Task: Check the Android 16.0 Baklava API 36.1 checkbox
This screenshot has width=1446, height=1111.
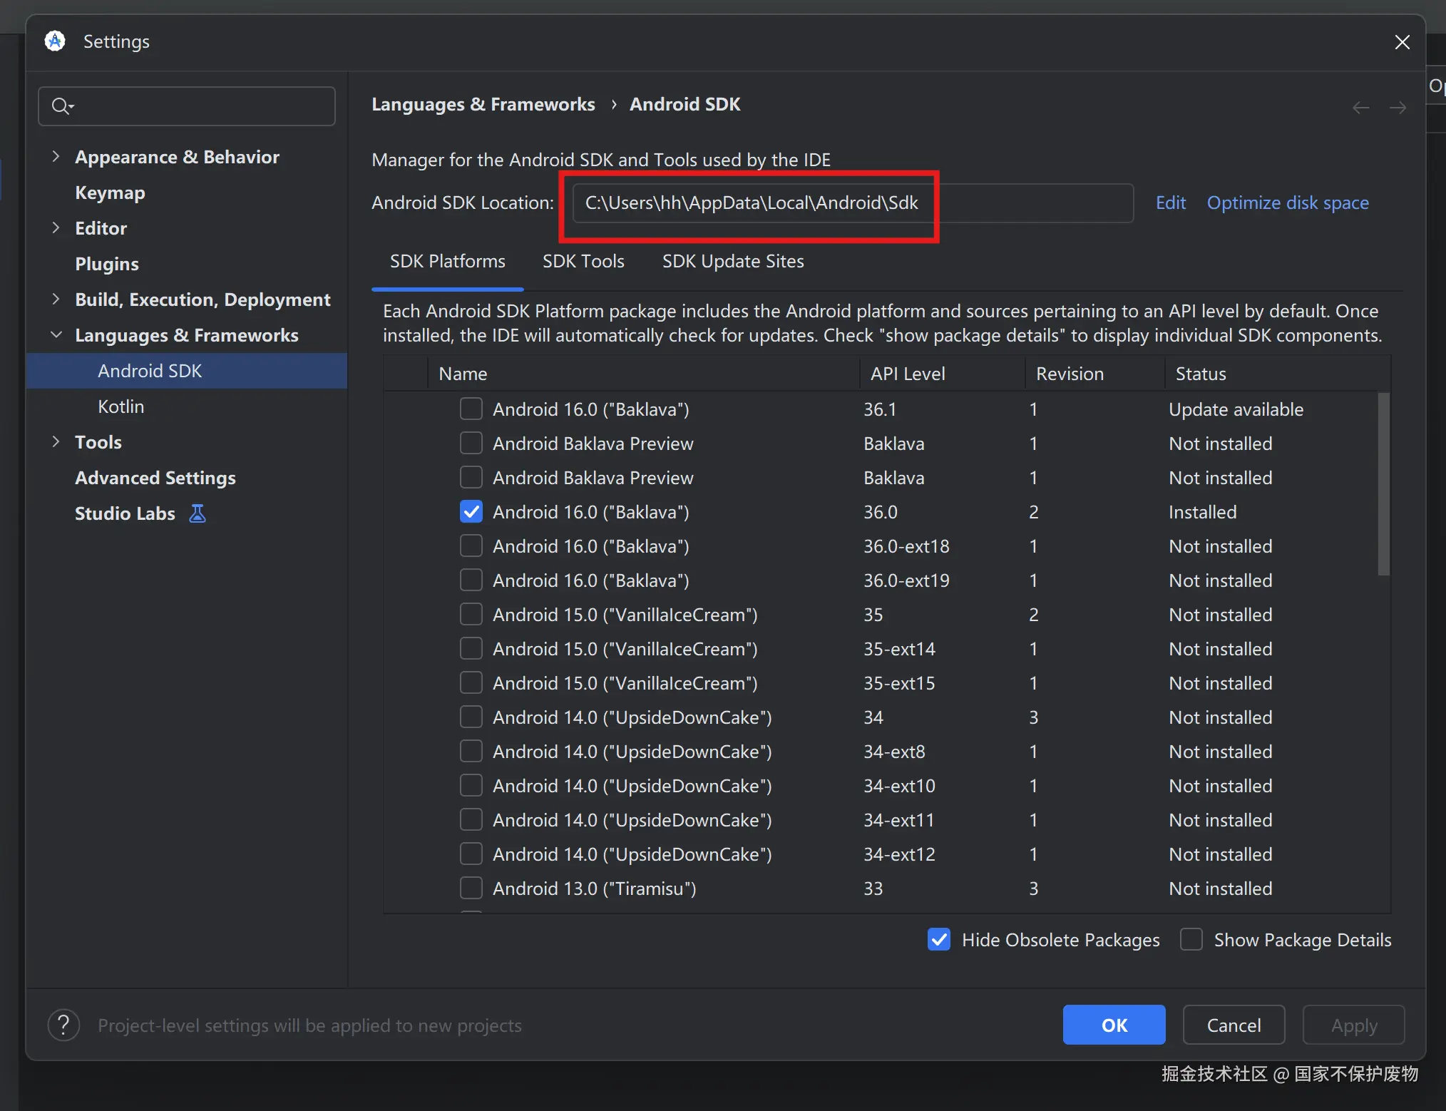Action: pos(471,409)
